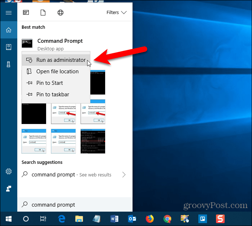Image resolution: width=252 pixels, height=226 pixels.
Task: Launch File Explorer from taskbar
Action: 79,219
